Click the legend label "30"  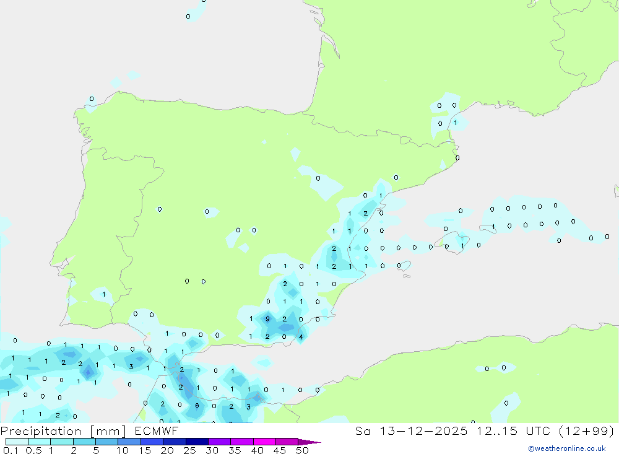click(212, 450)
